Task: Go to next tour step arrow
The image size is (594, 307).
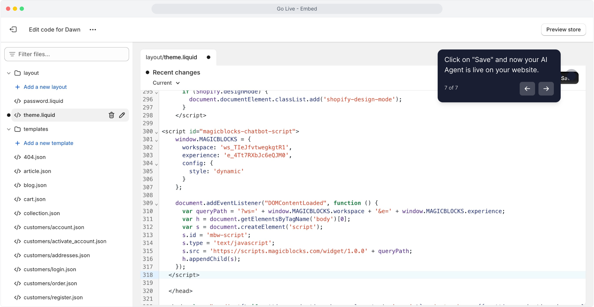Action: click(546, 89)
